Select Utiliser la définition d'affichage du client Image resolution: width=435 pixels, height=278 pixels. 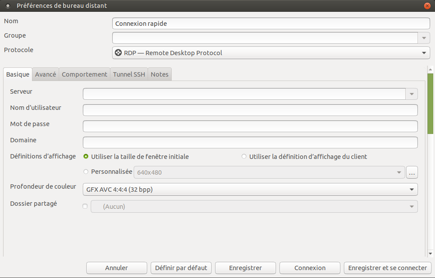244,156
